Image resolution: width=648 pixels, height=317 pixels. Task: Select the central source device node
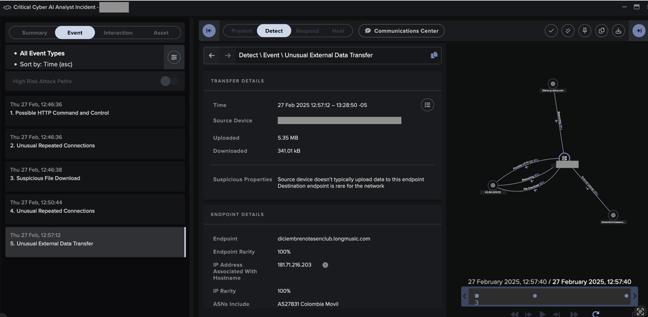(x=564, y=158)
